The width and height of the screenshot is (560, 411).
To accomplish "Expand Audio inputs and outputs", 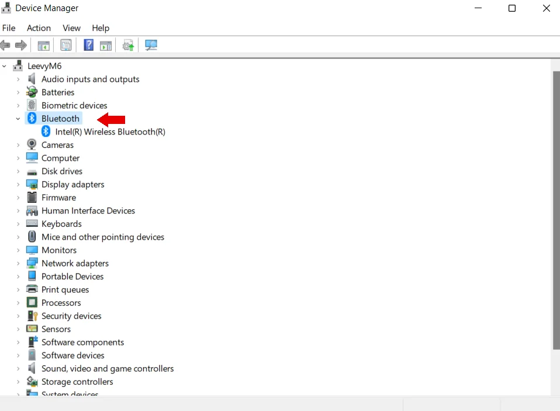I will [x=18, y=80].
